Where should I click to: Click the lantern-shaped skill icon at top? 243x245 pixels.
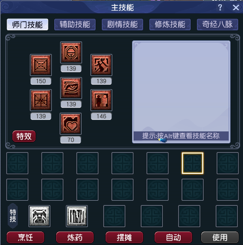(71, 52)
